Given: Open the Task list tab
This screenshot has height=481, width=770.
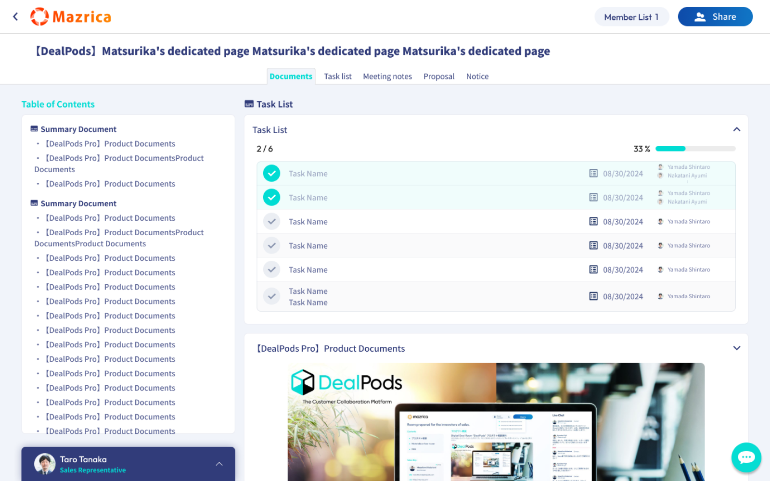Looking at the screenshot, I should coord(338,76).
